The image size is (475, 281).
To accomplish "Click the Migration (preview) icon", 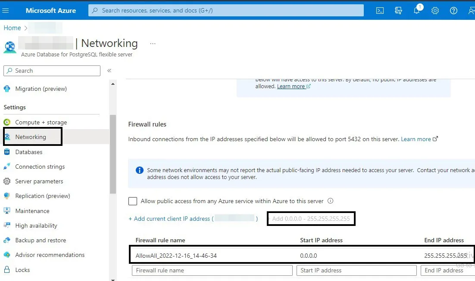I will [x=7, y=89].
